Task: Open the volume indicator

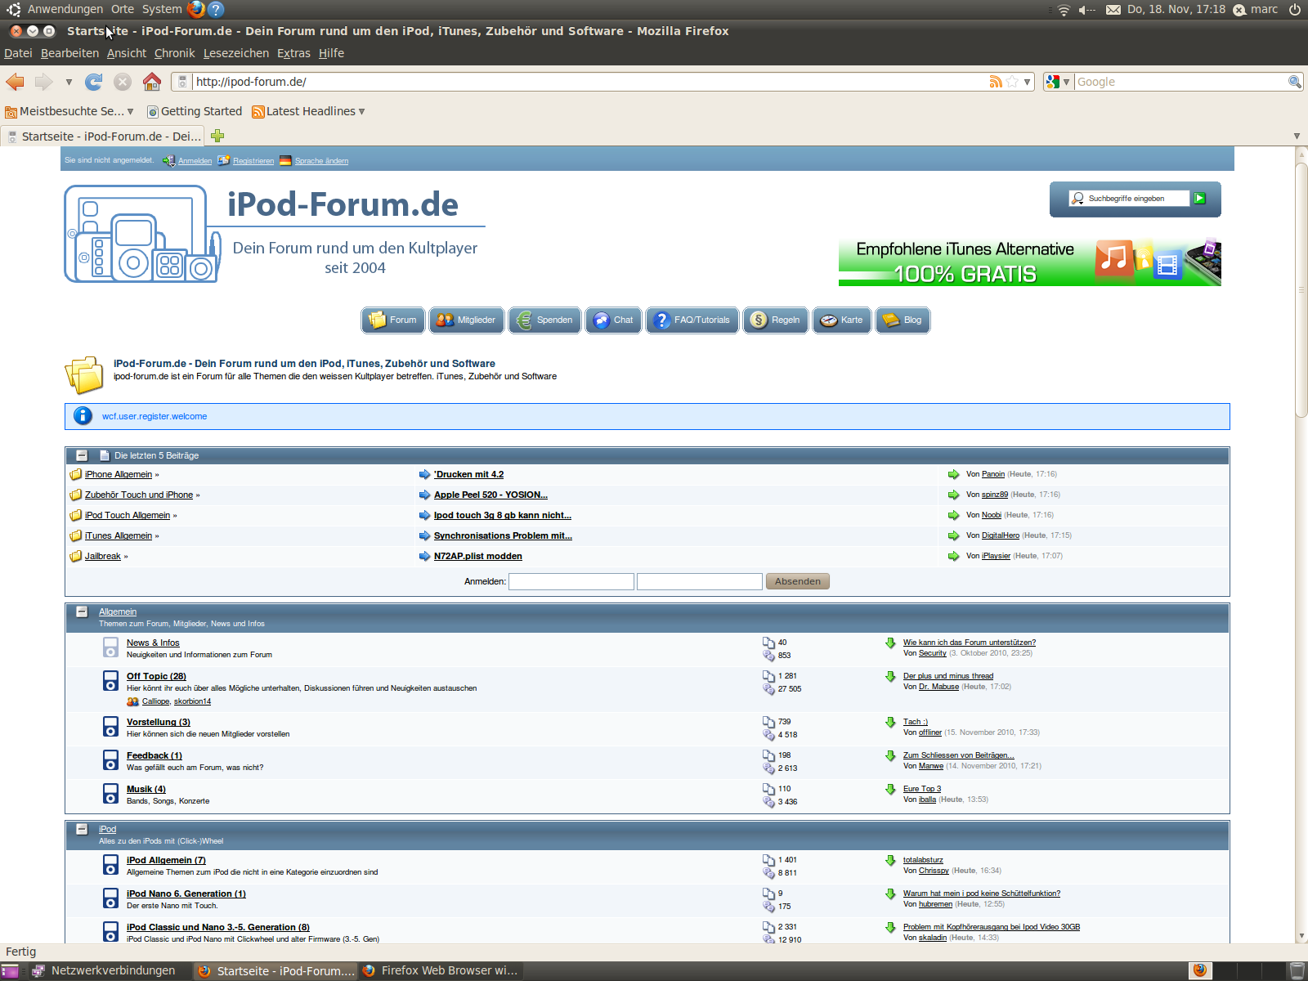Action: click(1086, 10)
